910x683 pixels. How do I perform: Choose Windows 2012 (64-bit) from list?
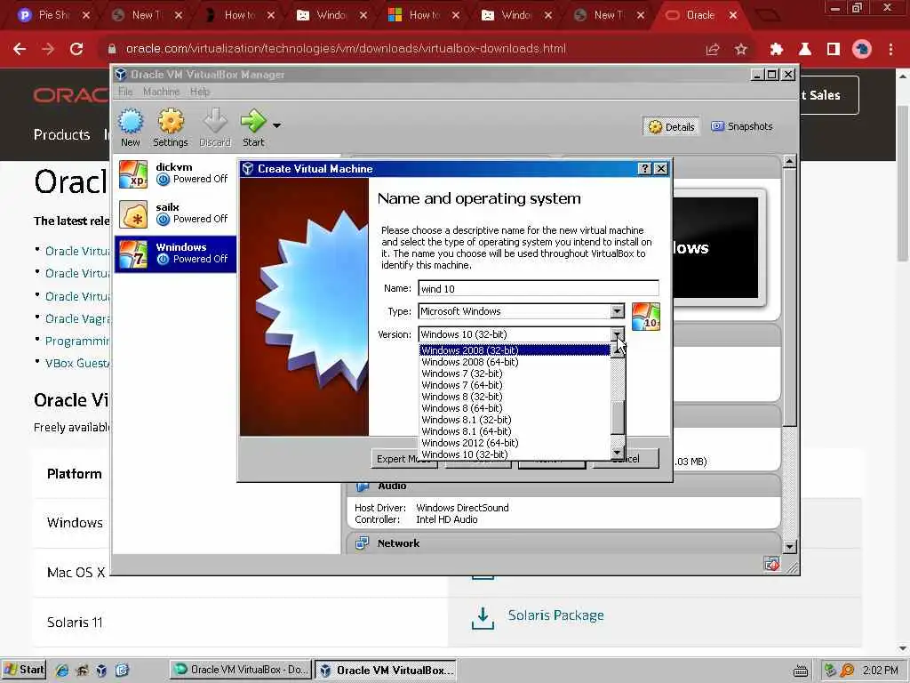(x=515, y=443)
